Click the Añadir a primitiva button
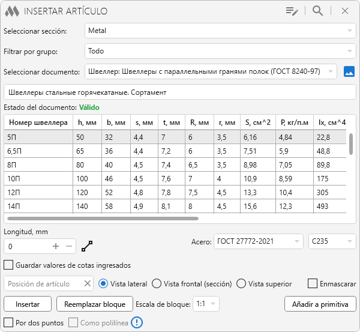Viewport: 360px width, 332px height. [320, 304]
